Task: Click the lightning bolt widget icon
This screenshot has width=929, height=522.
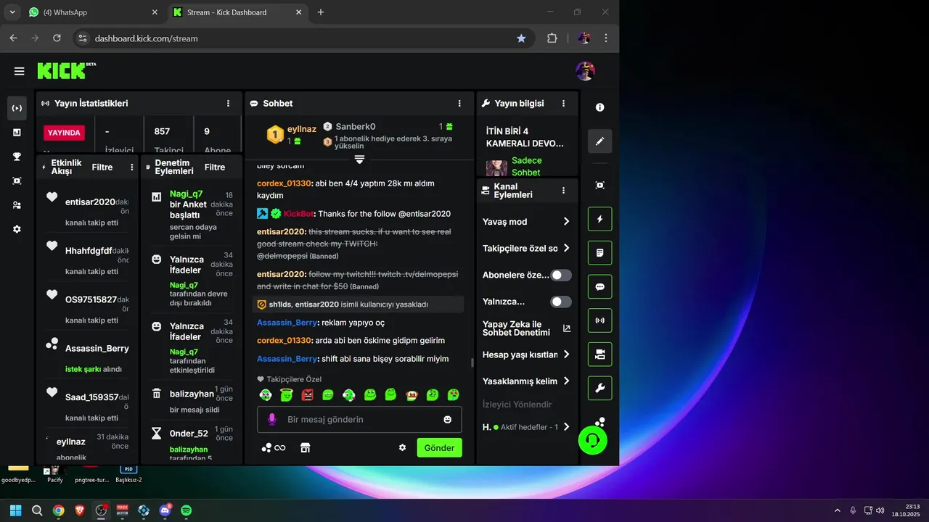Action: tap(600, 219)
